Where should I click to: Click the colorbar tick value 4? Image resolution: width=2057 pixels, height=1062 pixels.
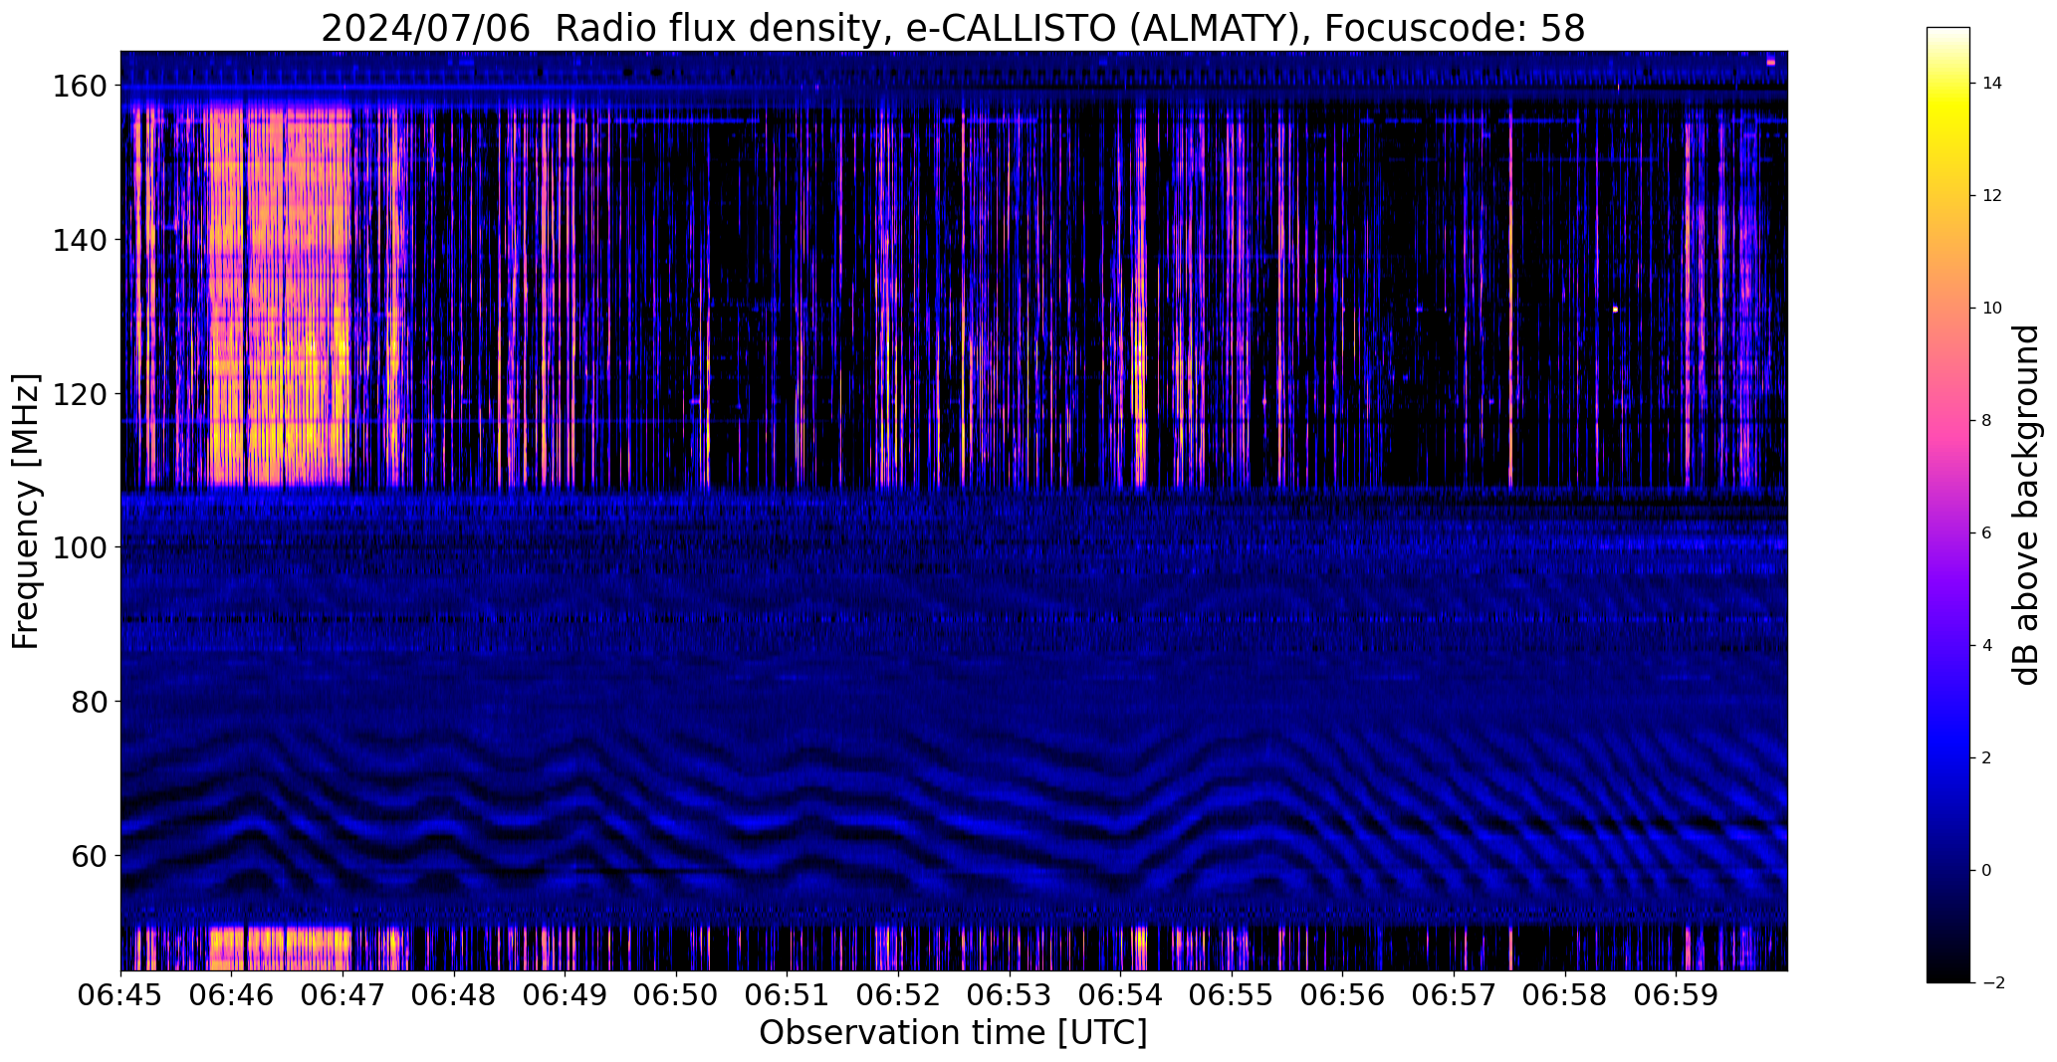(x=1987, y=646)
